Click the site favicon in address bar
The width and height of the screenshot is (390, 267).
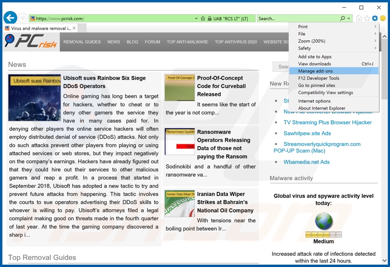coord(33,18)
